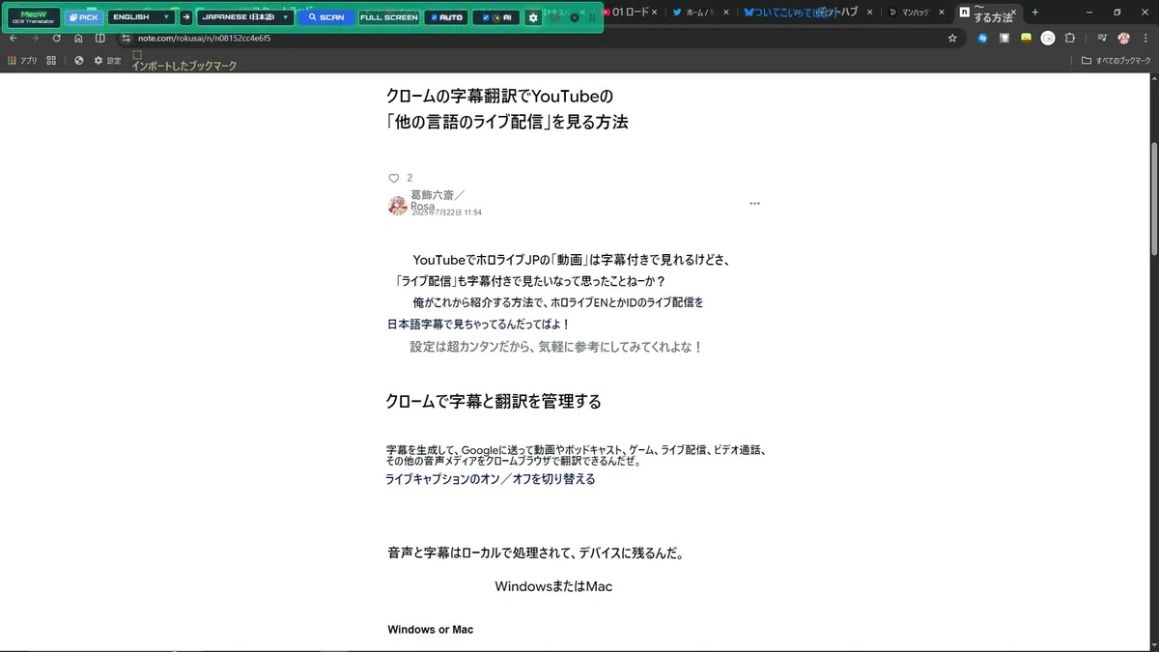Open インポートしたブックマーク folder
The width and height of the screenshot is (1159, 652).
(184, 61)
